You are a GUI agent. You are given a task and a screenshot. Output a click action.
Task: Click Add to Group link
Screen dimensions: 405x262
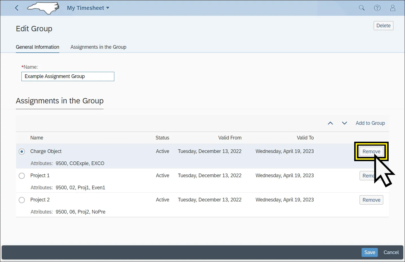[x=370, y=123]
